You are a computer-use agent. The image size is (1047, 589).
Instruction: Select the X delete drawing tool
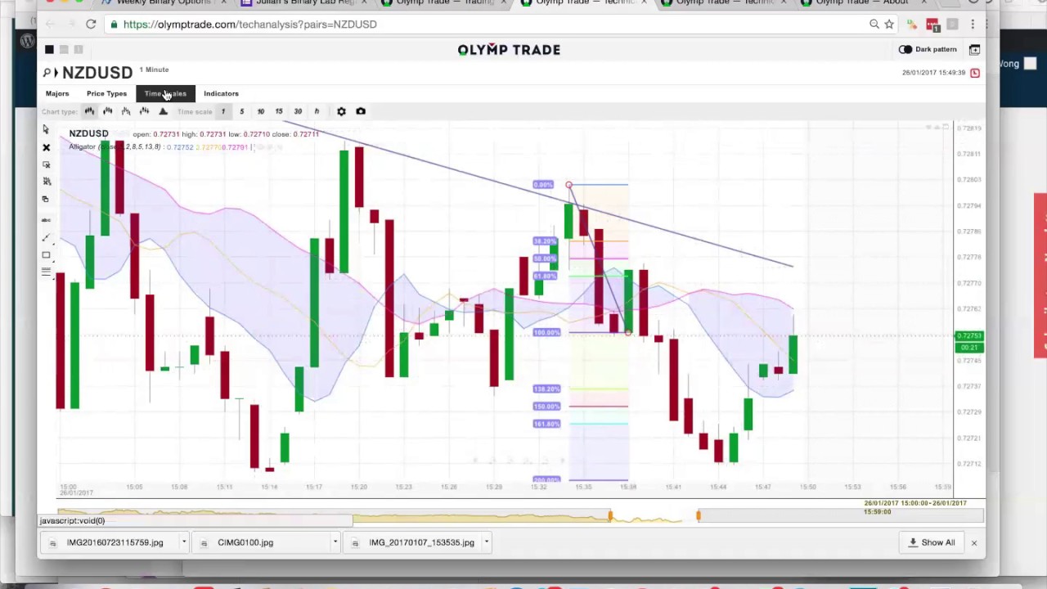coord(46,147)
